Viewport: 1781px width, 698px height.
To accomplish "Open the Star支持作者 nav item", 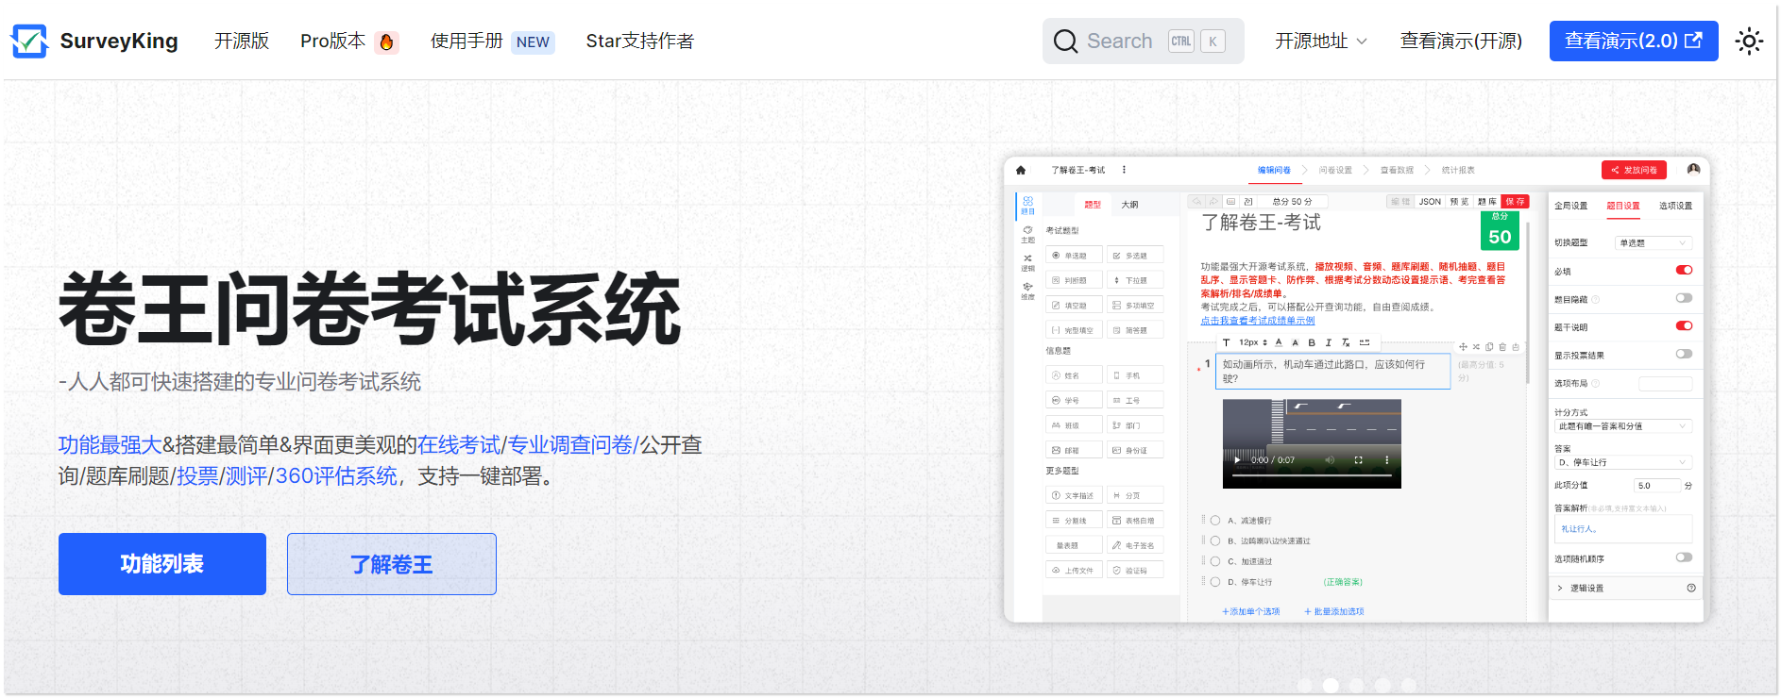I will (640, 42).
